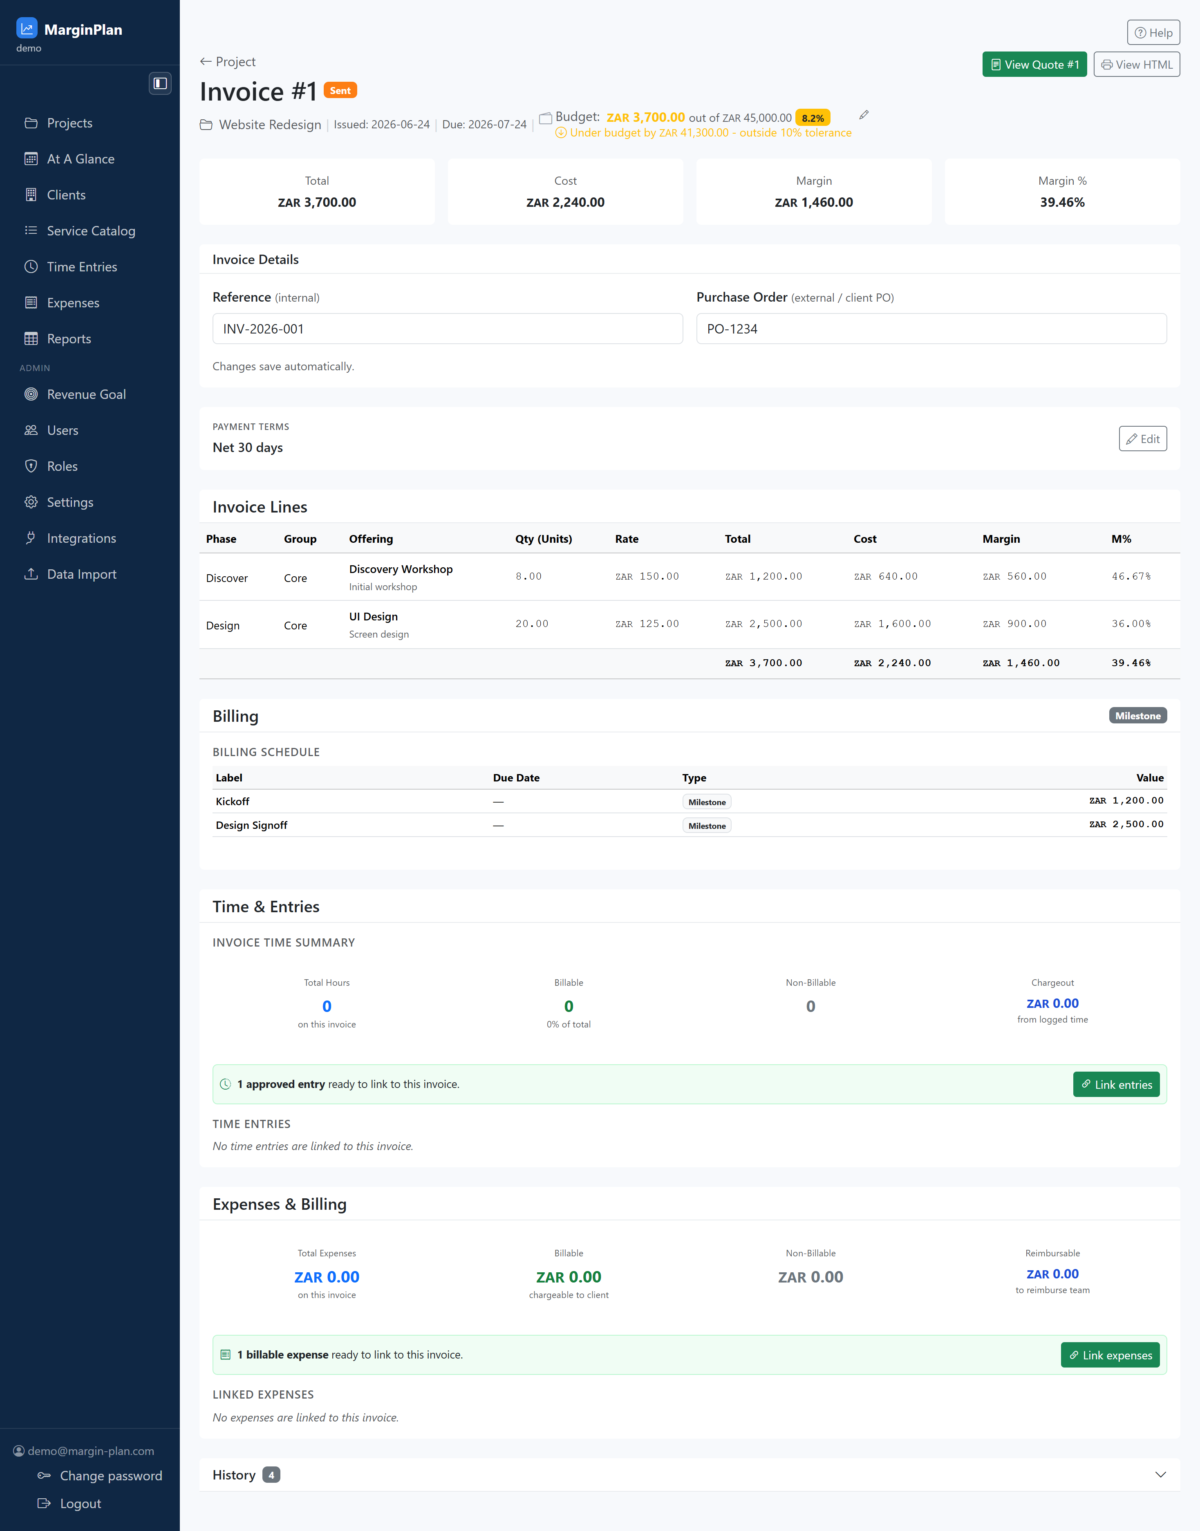1200x1531 pixels.
Task: Click the Qty (Units) column header
Action: pyautogui.click(x=543, y=539)
